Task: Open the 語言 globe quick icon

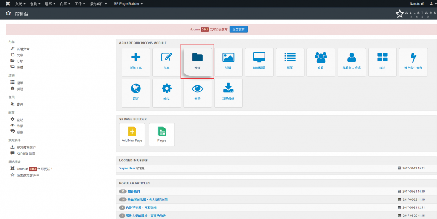Action: pyautogui.click(x=136, y=93)
